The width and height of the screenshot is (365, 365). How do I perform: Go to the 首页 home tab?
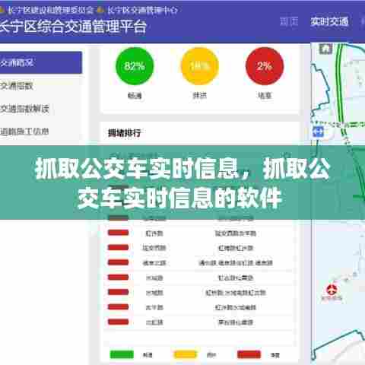pyautogui.click(x=289, y=22)
